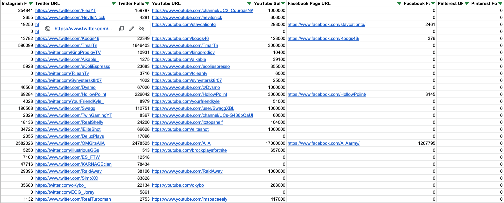Viewport: 504px width, 203px height.
Task: Open filter for YouTube URL column
Action: tap(249, 3)
